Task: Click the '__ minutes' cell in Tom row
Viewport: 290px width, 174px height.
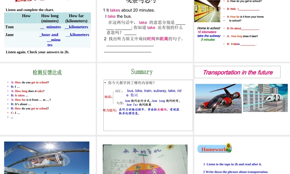Action: [50, 27]
